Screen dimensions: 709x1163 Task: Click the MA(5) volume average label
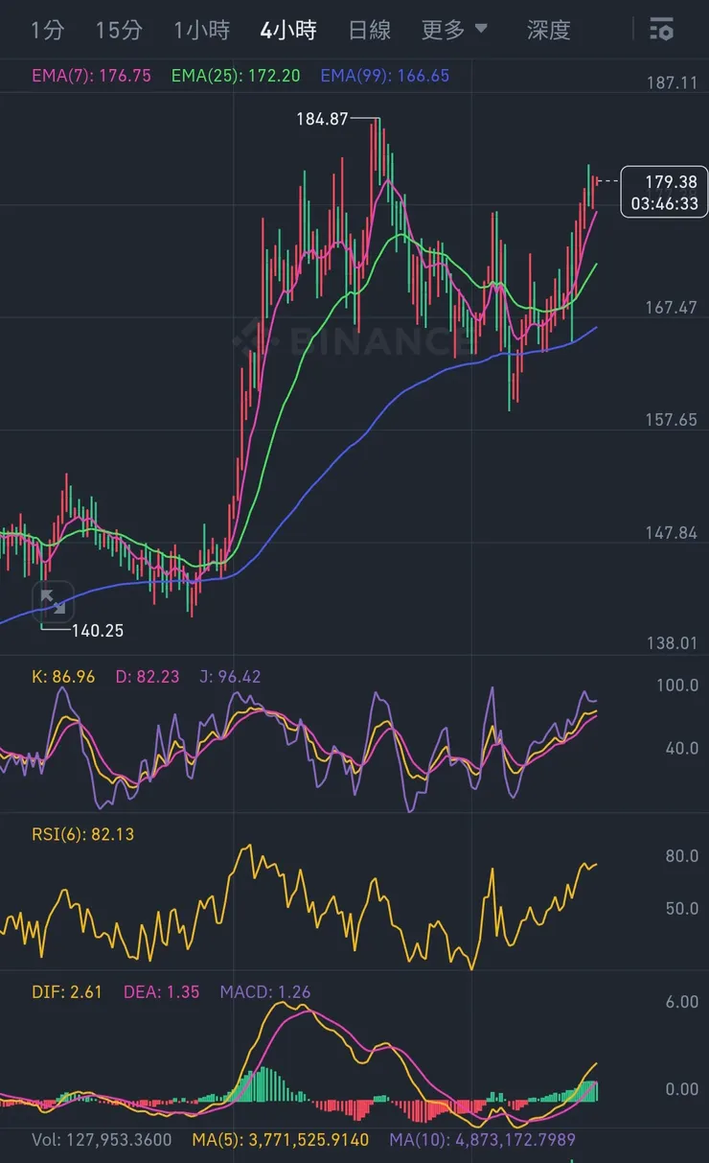click(x=280, y=1140)
